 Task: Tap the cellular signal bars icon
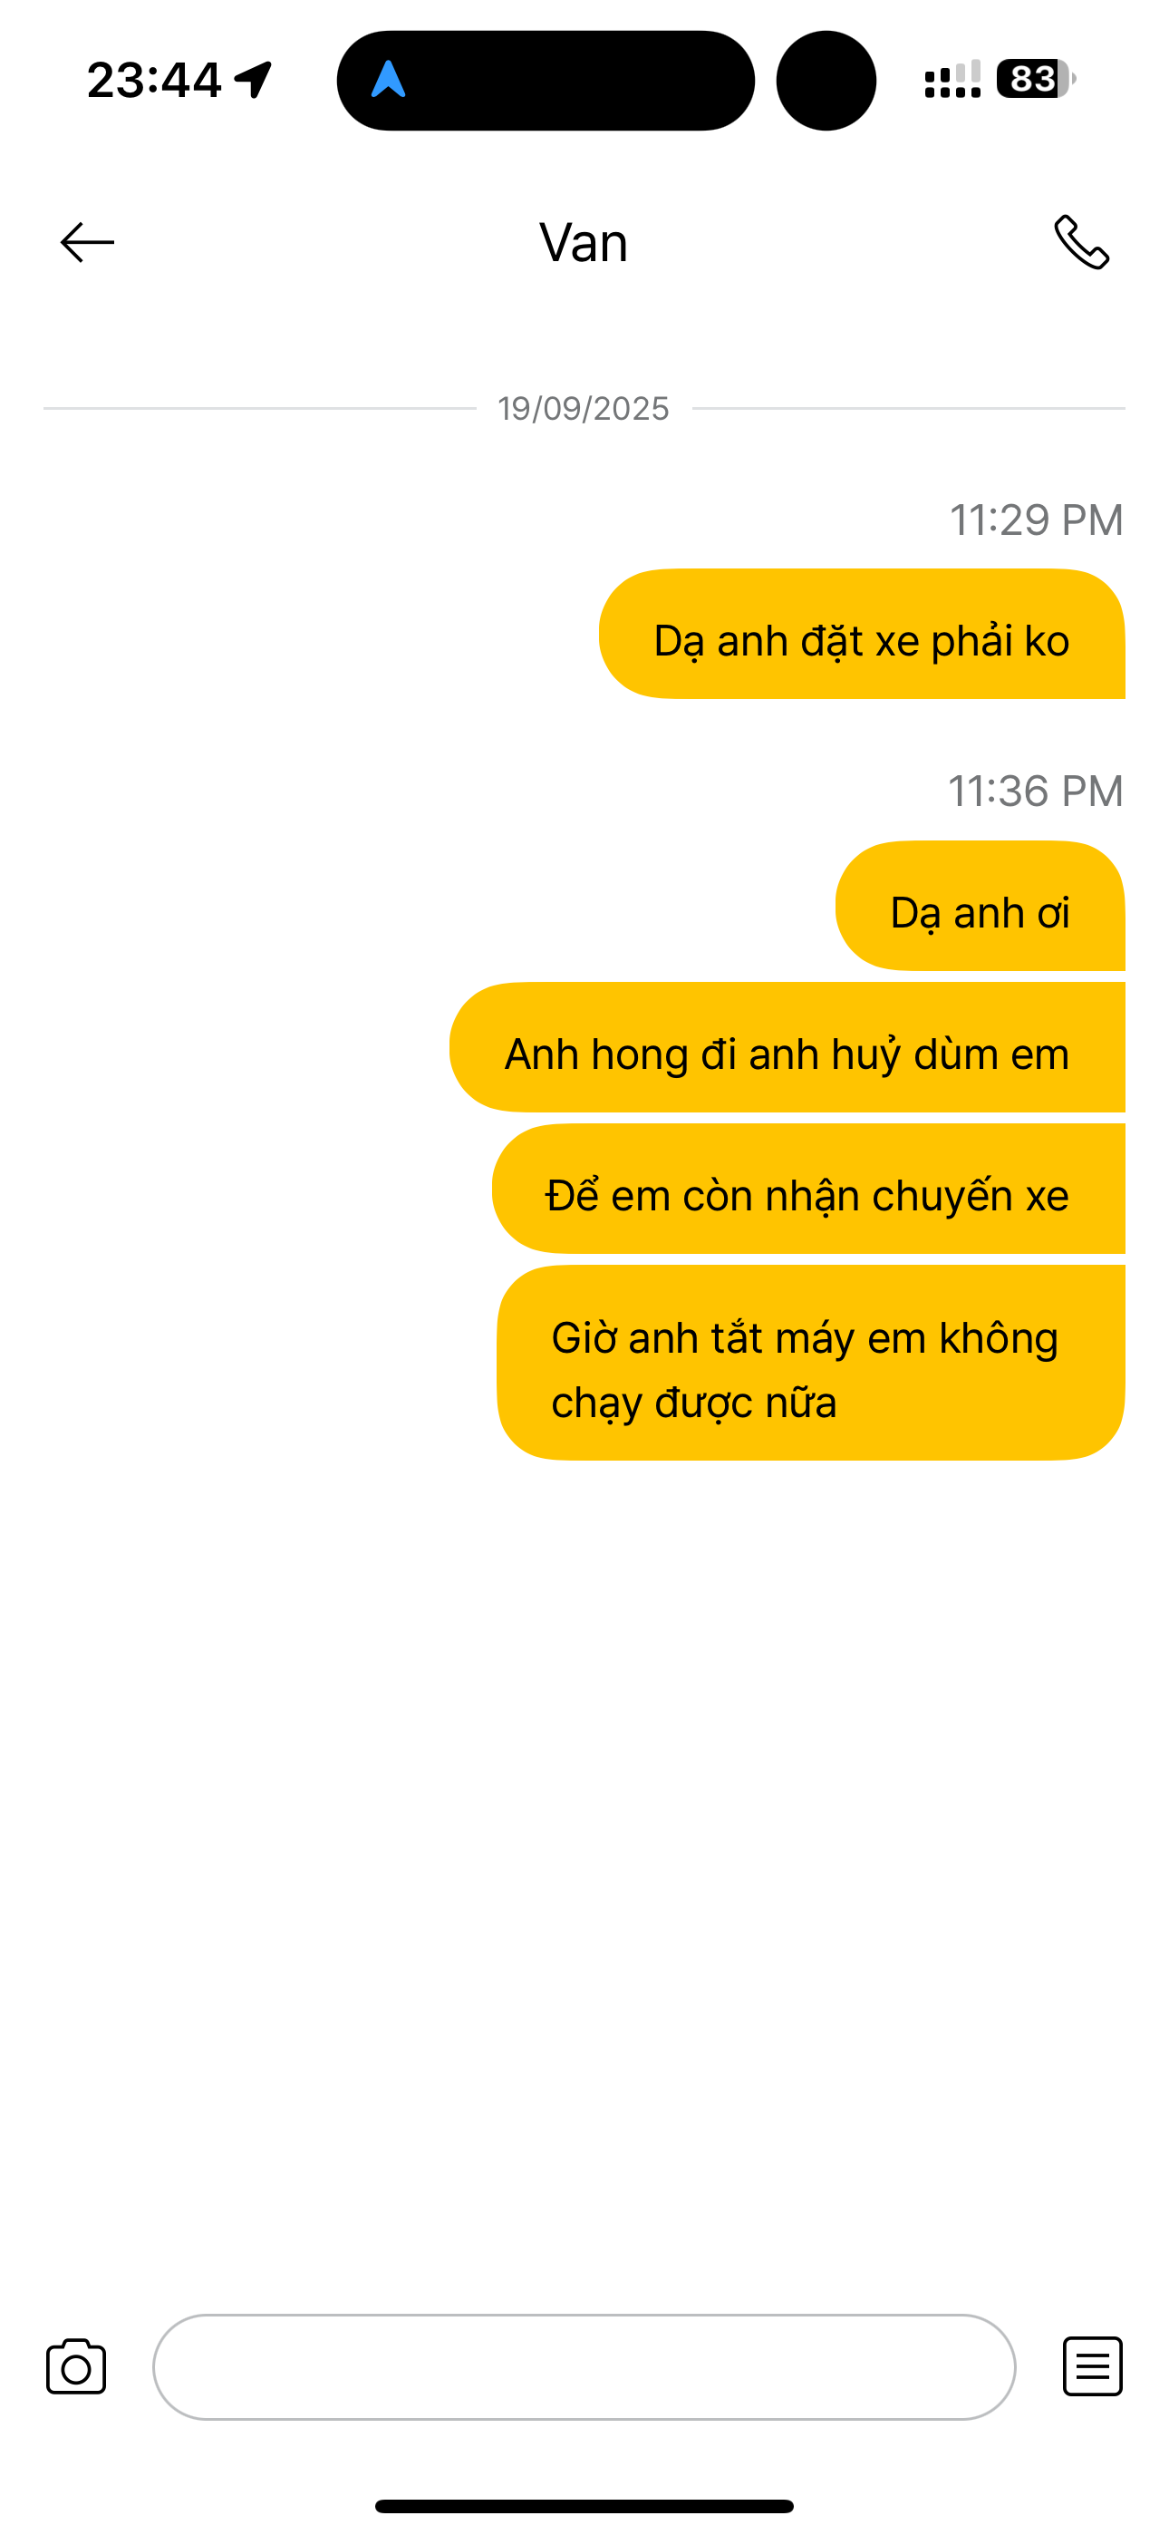pos(952,80)
